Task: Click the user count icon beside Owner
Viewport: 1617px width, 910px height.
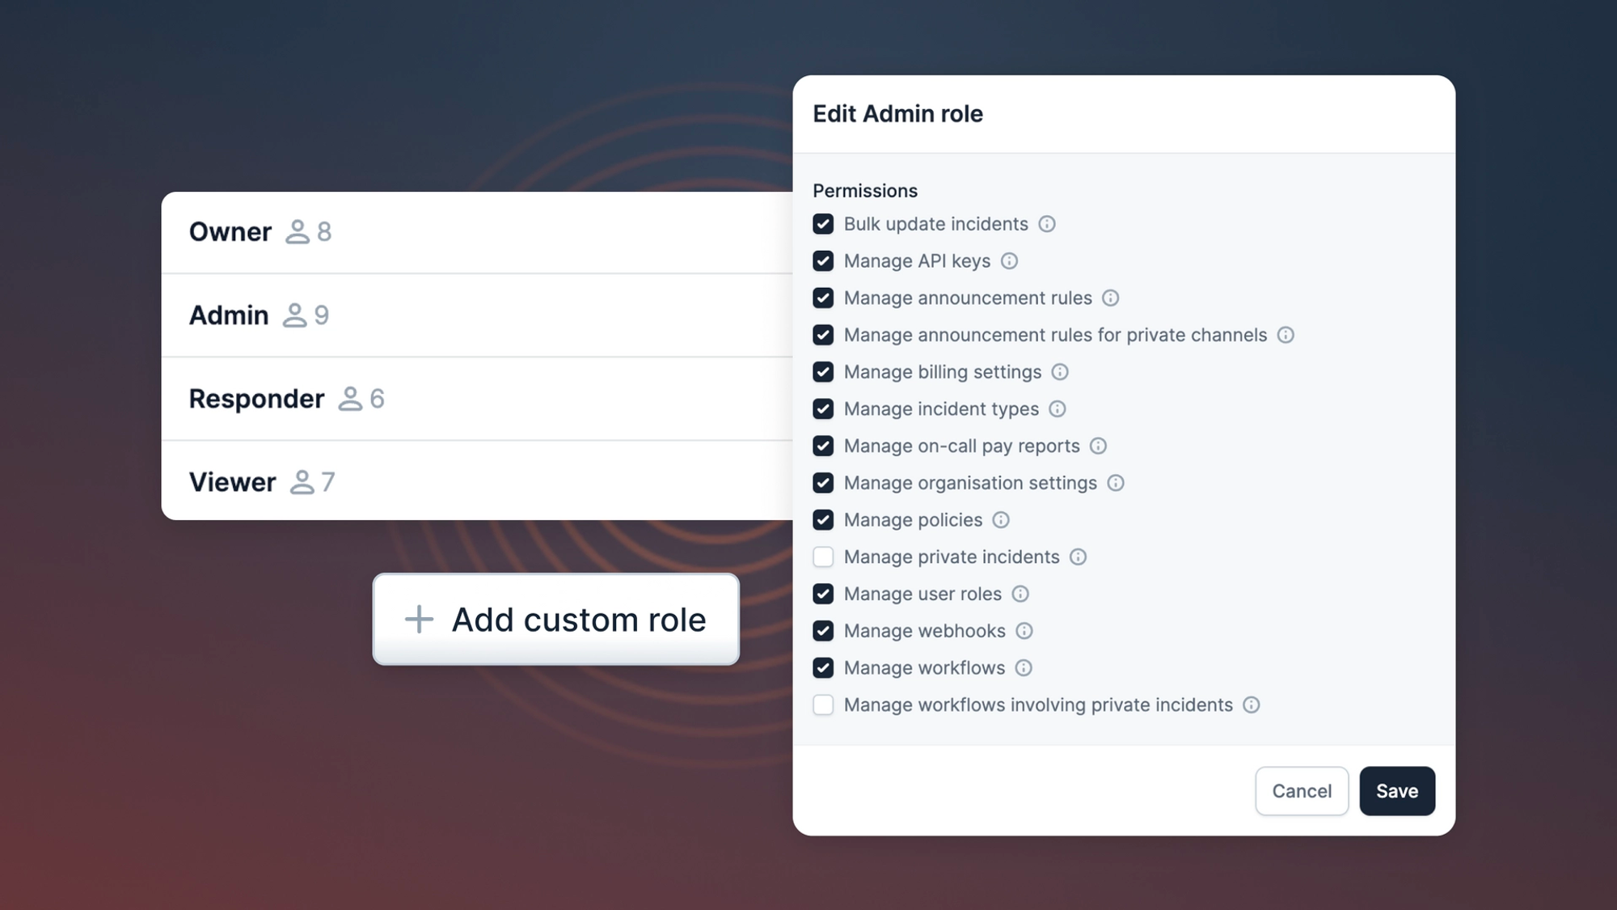Action: pos(298,232)
